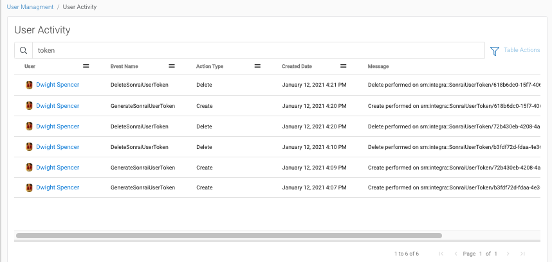Click avatar icon in the first row
The image size is (552, 262).
pos(29,85)
